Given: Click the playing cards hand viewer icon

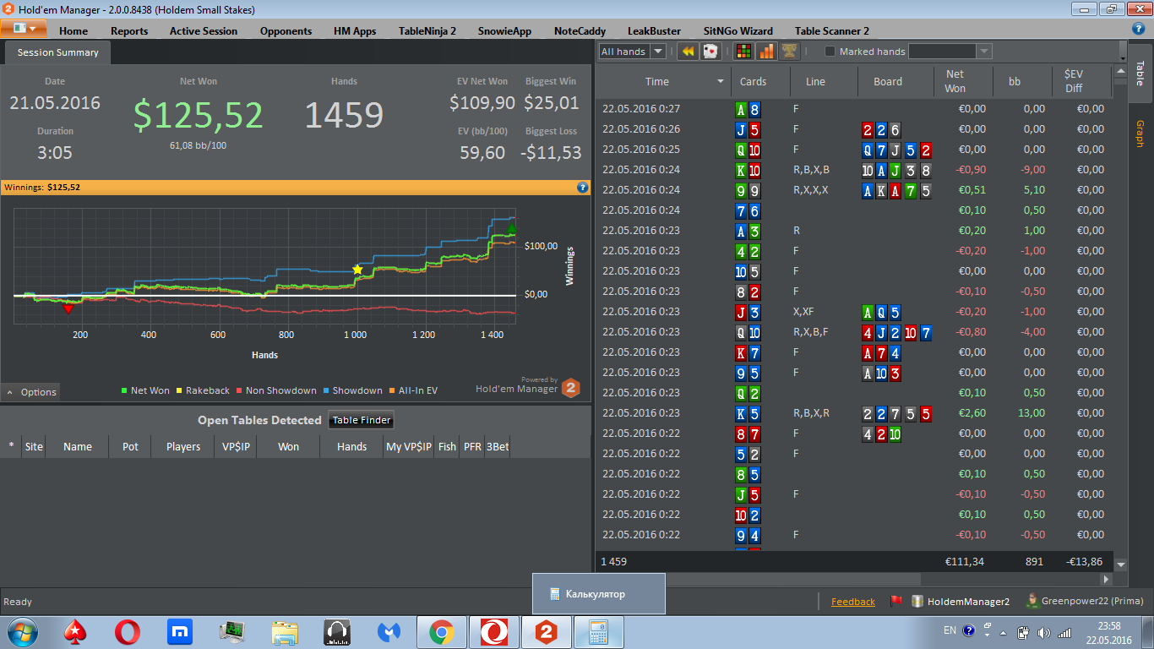Looking at the screenshot, I should (x=710, y=52).
